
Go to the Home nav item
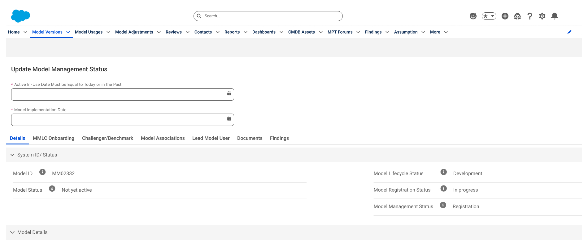(x=14, y=32)
